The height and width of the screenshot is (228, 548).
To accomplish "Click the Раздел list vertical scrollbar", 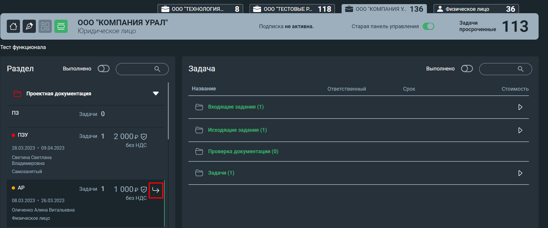I will coord(168,111).
